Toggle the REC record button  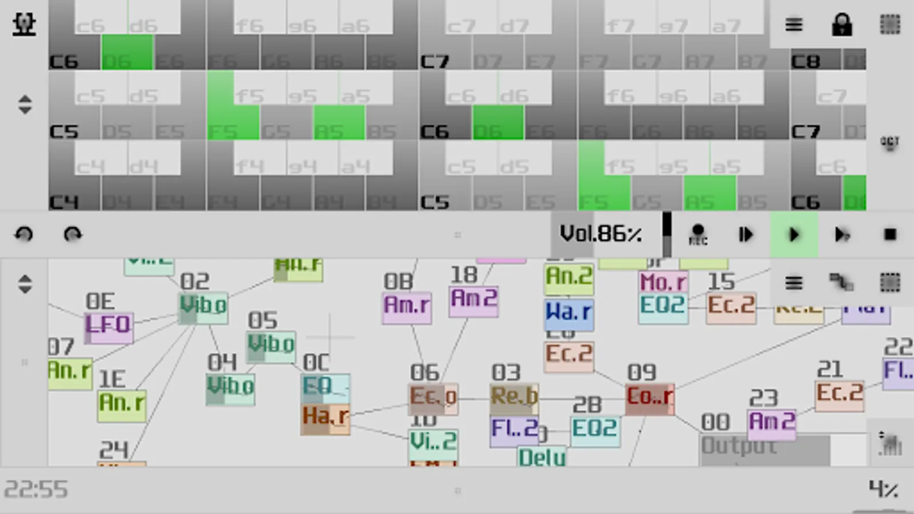pyautogui.click(x=697, y=234)
